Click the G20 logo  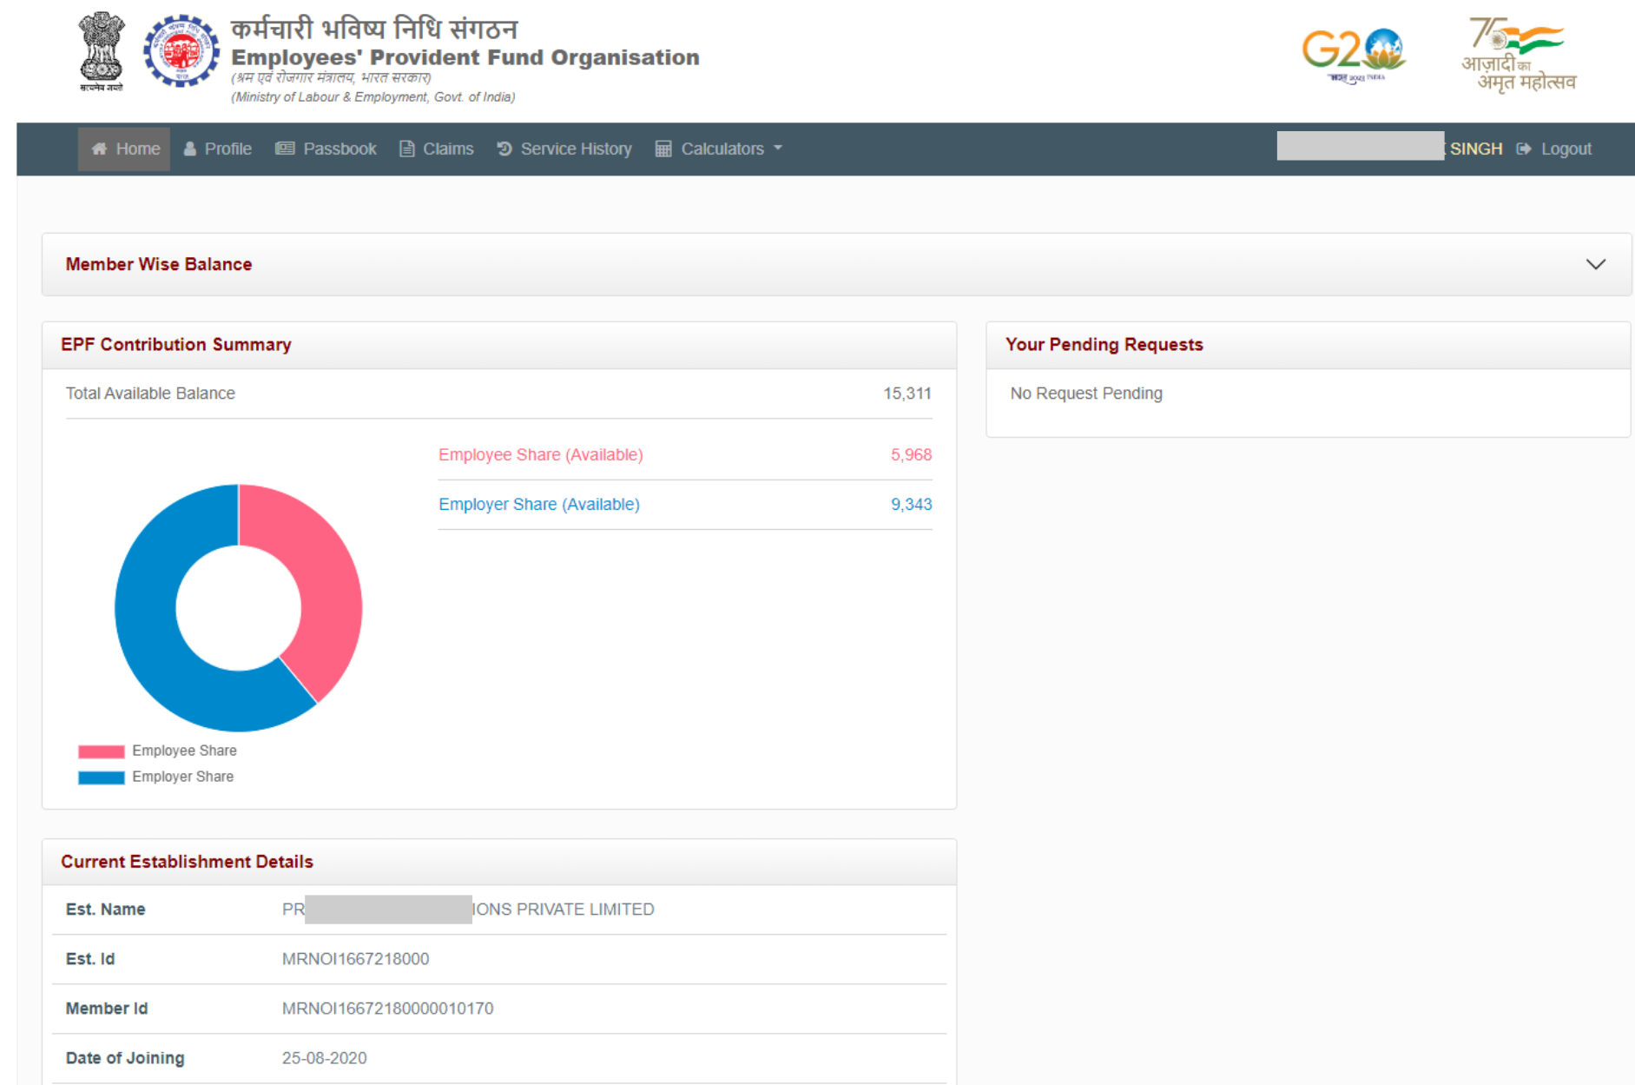pos(1352,51)
